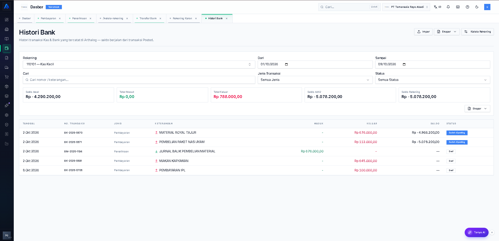The image size is (499, 241).
Task: Open the inventory box icon in sidebar
Action: tap(7, 87)
